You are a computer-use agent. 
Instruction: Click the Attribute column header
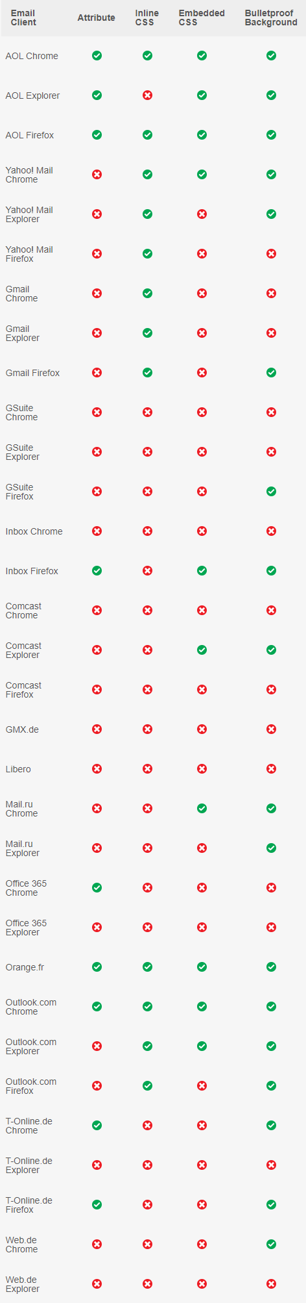[x=97, y=18]
